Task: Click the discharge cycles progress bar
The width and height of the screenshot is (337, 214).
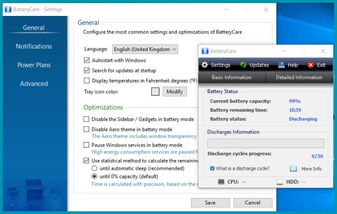Action: (266, 143)
